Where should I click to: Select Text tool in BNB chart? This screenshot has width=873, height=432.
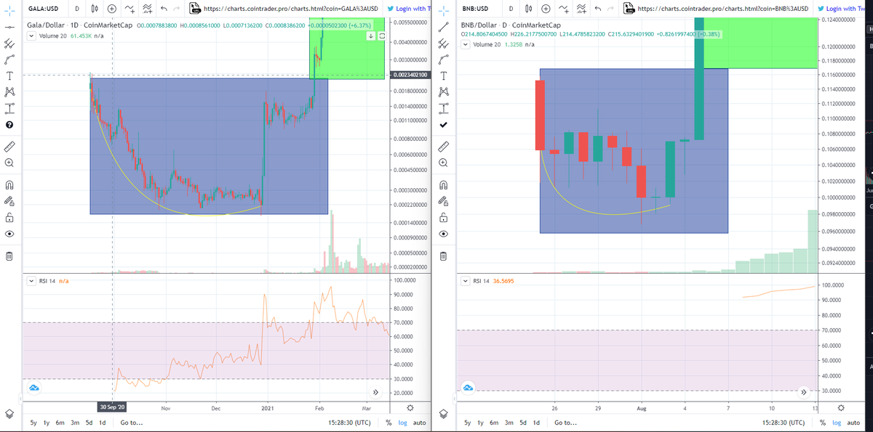(x=442, y=76)
